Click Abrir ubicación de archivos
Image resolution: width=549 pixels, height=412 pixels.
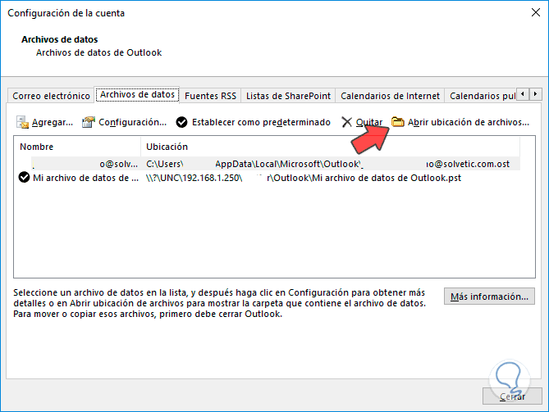coord(460,122)
